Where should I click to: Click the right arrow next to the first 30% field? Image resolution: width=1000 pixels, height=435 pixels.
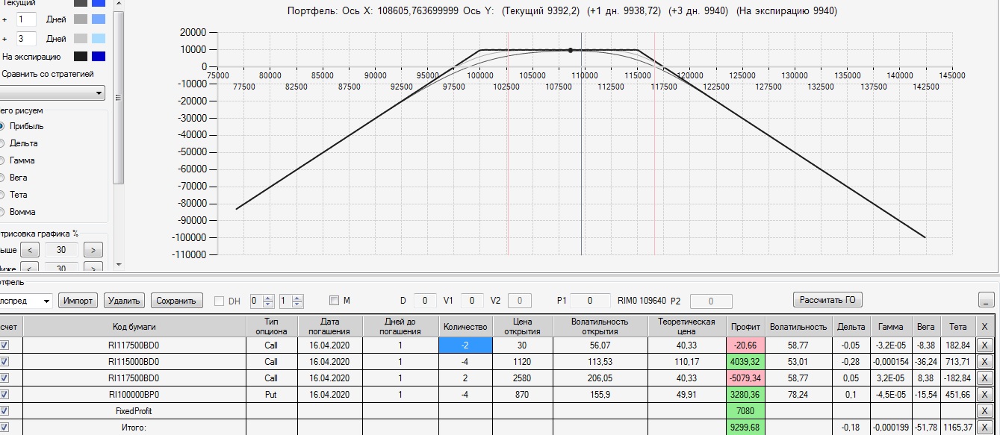coord(93,250)
